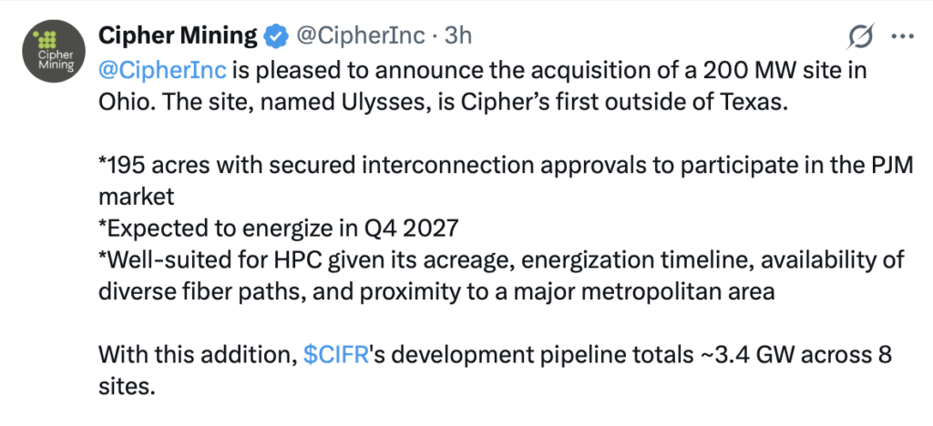Image resolution: width=933 pixels, height=426 pixels.
Task: Open the $CIFR cashtag link
Action: 336,355
